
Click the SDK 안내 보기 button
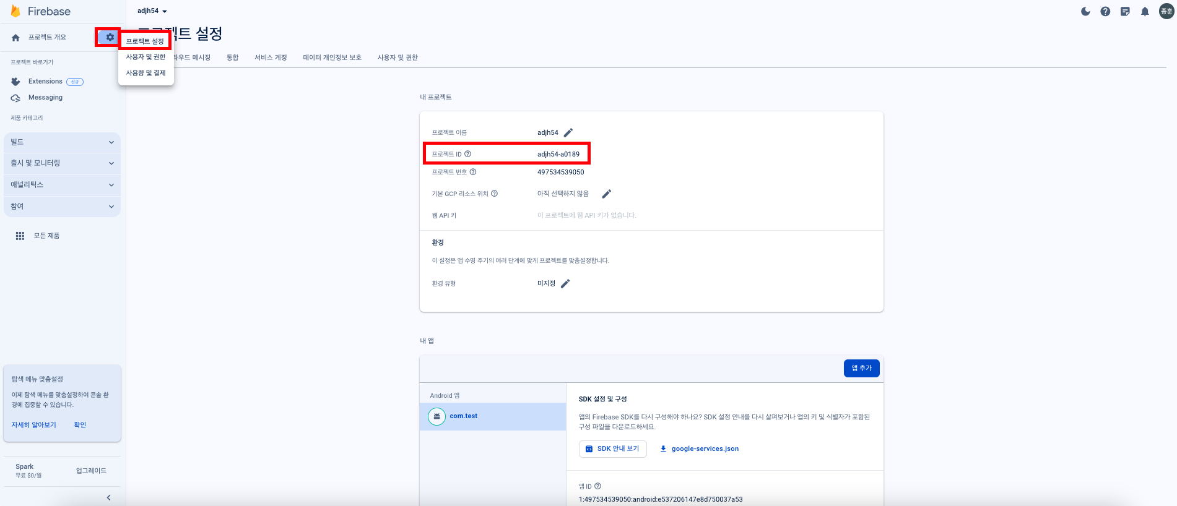point(612,449)
